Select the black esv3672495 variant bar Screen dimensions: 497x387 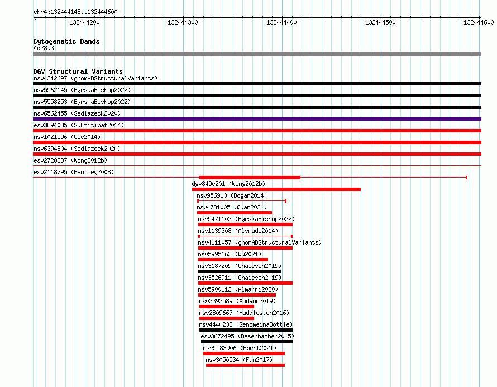click(x=247, y=342)
